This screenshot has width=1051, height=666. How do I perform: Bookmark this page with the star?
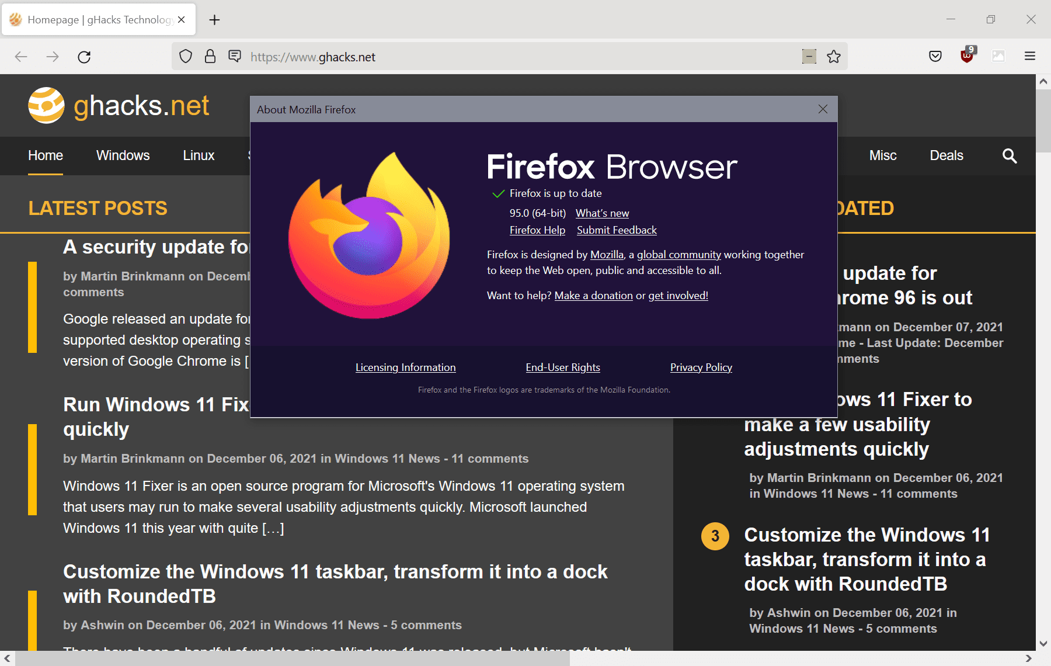(x=834, y=57)
